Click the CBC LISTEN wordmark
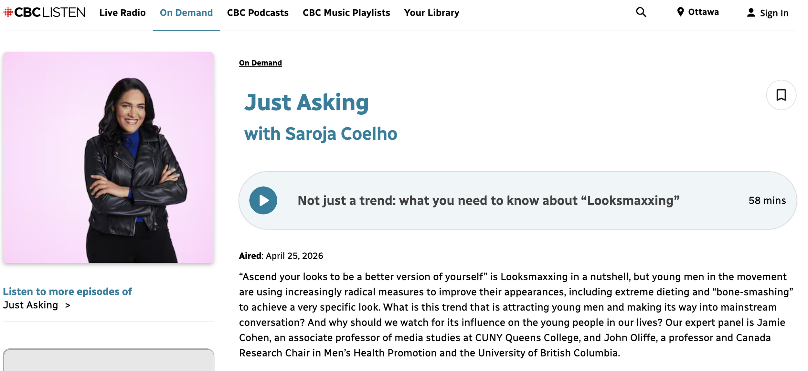 (50, 12)
